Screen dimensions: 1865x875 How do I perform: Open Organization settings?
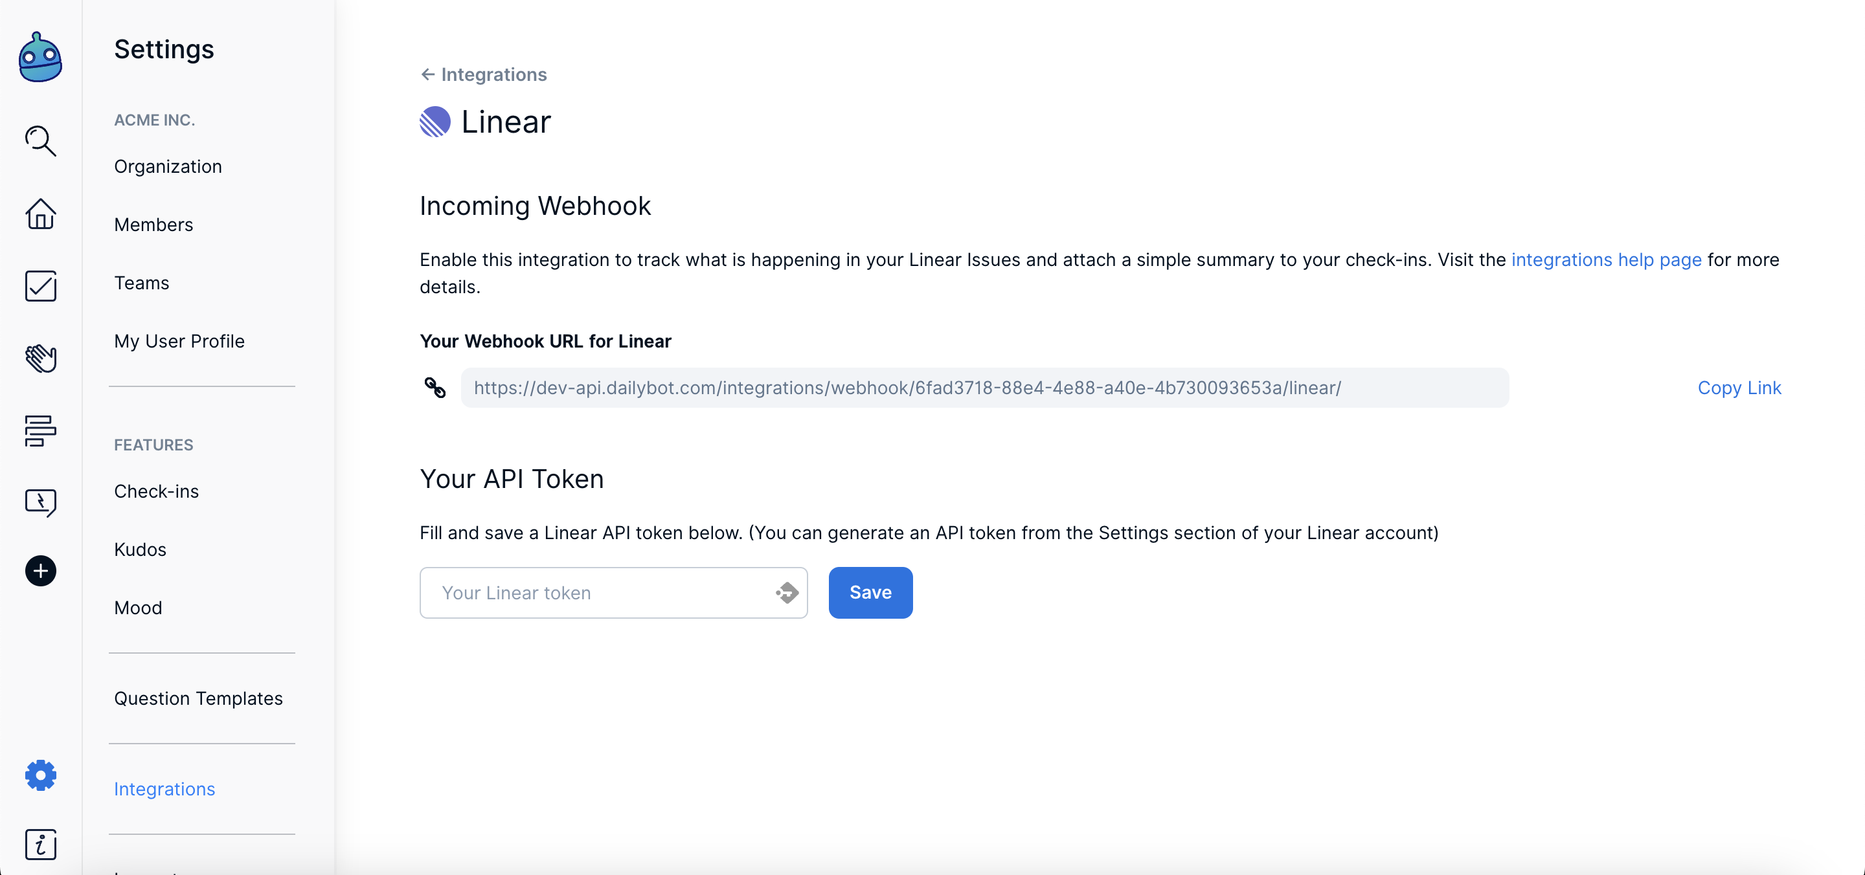(x=168, y=166)
